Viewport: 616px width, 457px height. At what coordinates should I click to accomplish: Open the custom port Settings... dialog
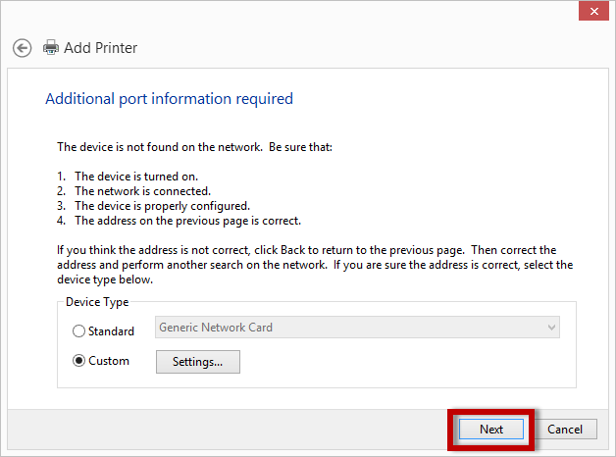[x=197, y=362]
